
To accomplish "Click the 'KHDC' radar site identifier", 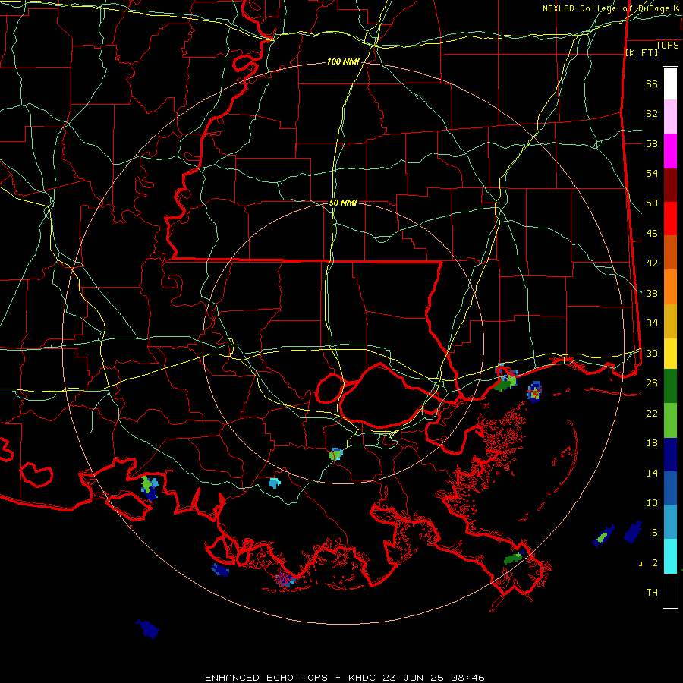I will 364,678.
